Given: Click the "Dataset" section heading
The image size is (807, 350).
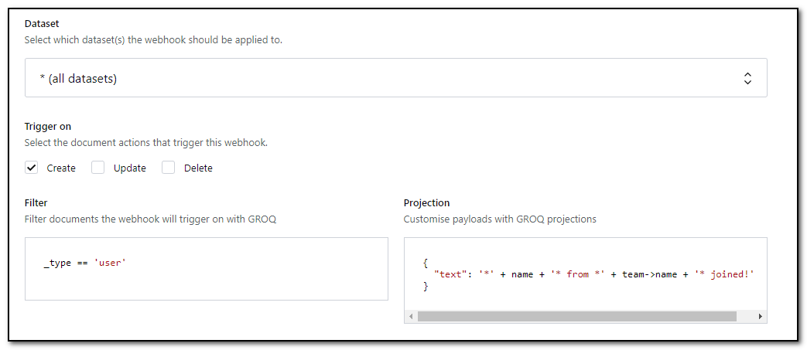Looking at the screenshot, I should point(42,24).
